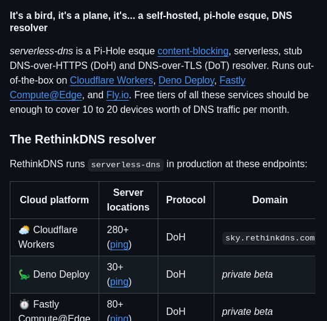Open the Deno Deploy link in paragraph
The image size is (327, 321).
[186, 81]
